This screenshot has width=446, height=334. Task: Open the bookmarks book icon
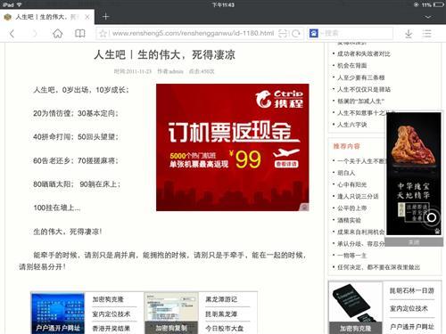coord(80,33)
